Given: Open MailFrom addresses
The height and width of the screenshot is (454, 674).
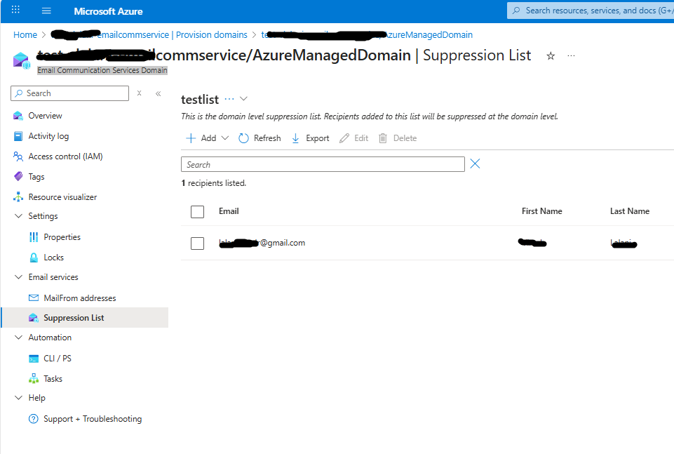Looking at the screenshot, I should (x=80, y=298).
